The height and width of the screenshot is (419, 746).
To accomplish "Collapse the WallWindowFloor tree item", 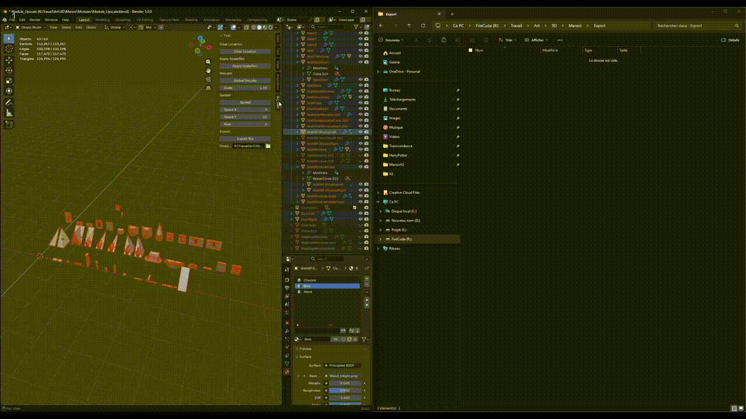I will click(x=297, y=167).
